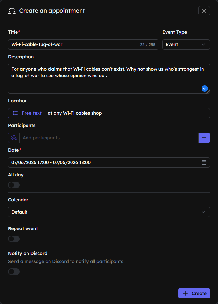
Task: Click the 22 / 255 character counter
Action: click(x=147, y=45)
